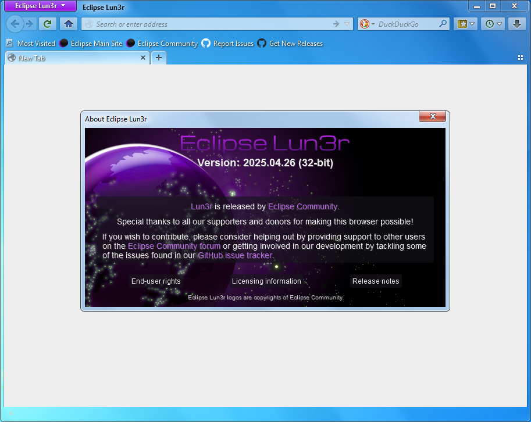
Task: Close the New Tab tab
Action: pyautogui.click(x=144, y=58)
